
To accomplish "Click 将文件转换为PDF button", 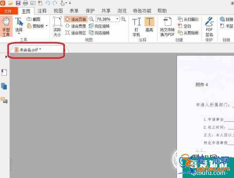I will click(167, 27).
